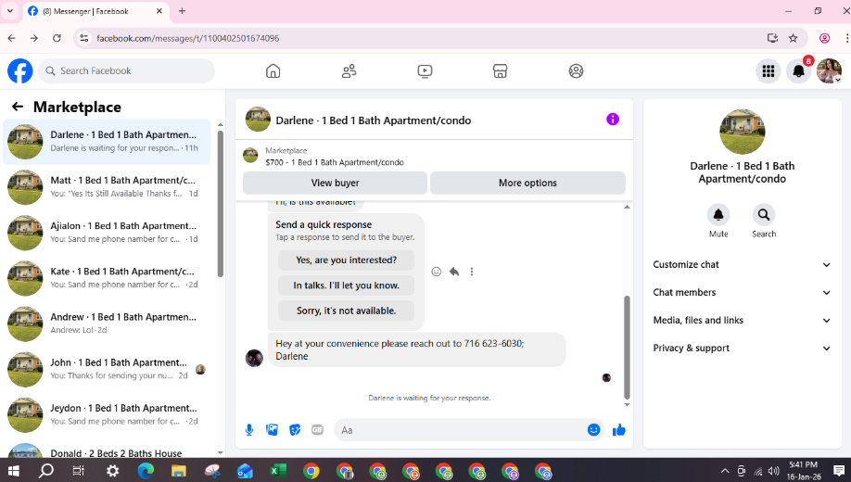Click Darlene's large profile listing picture

(742, 132)
